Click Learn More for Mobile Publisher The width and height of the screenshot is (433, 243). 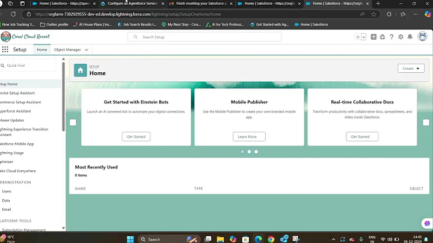tap(249, 137)
